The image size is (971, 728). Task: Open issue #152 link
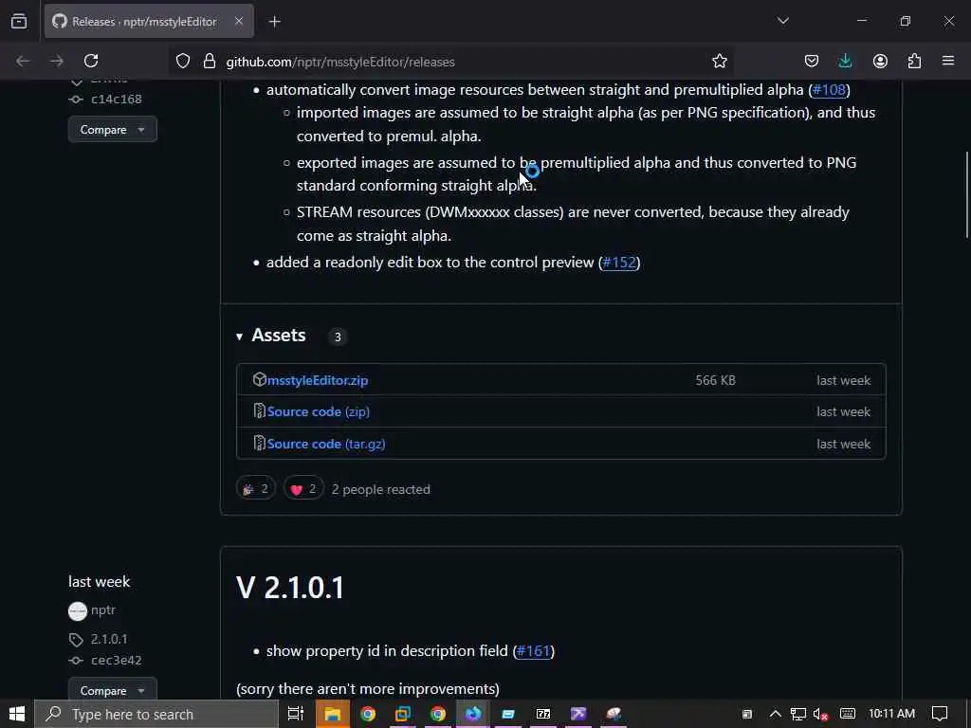(619, 263)
